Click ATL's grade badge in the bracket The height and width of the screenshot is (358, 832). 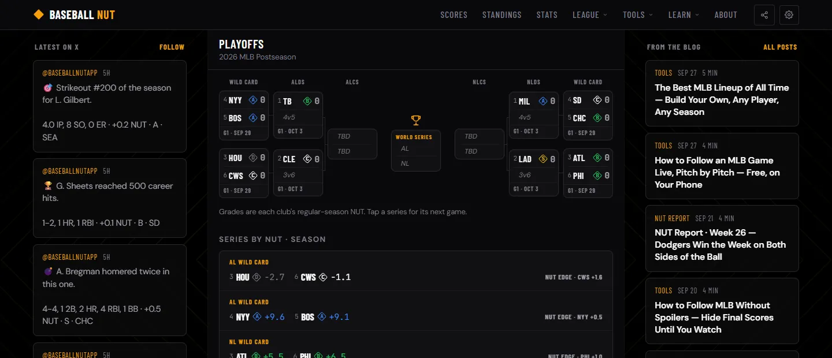597,158
